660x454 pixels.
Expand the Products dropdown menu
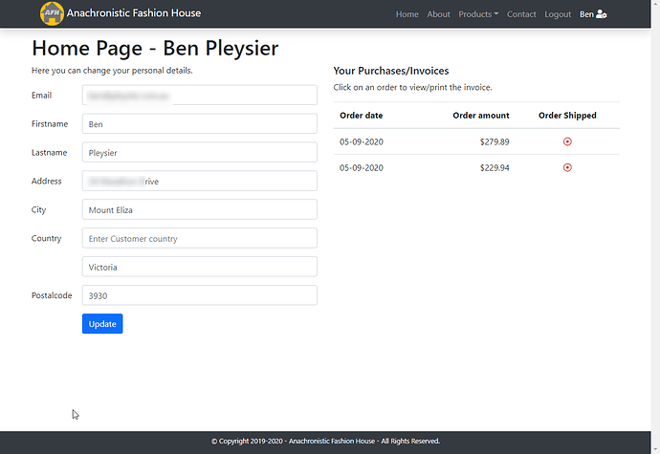tap(478, 14)
